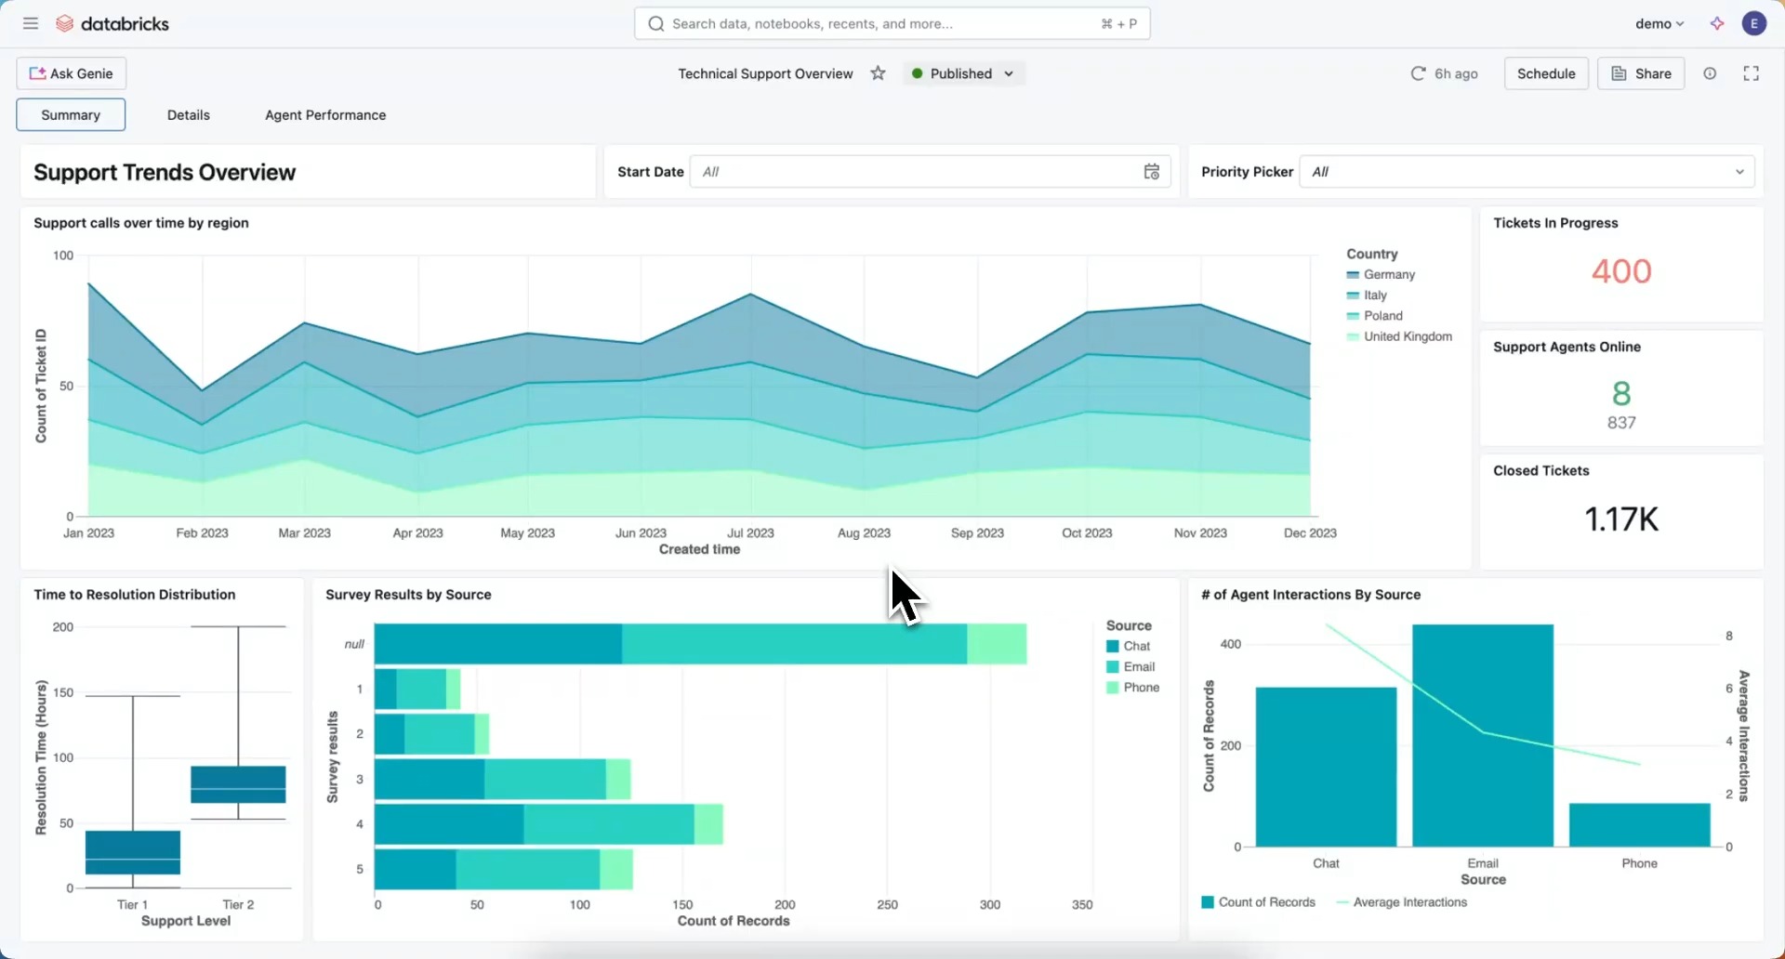Open the hamburger navigation menu
1785x959 pixels.
click(x=31, y=23)
